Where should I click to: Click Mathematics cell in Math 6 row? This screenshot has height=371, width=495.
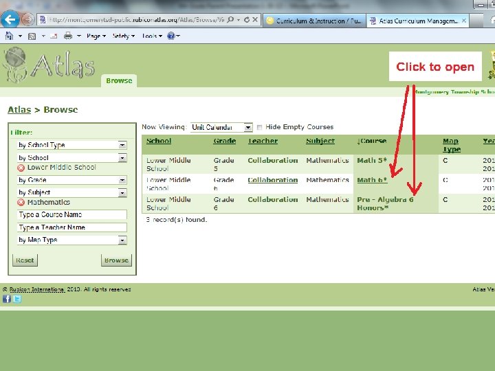point(327,180)
